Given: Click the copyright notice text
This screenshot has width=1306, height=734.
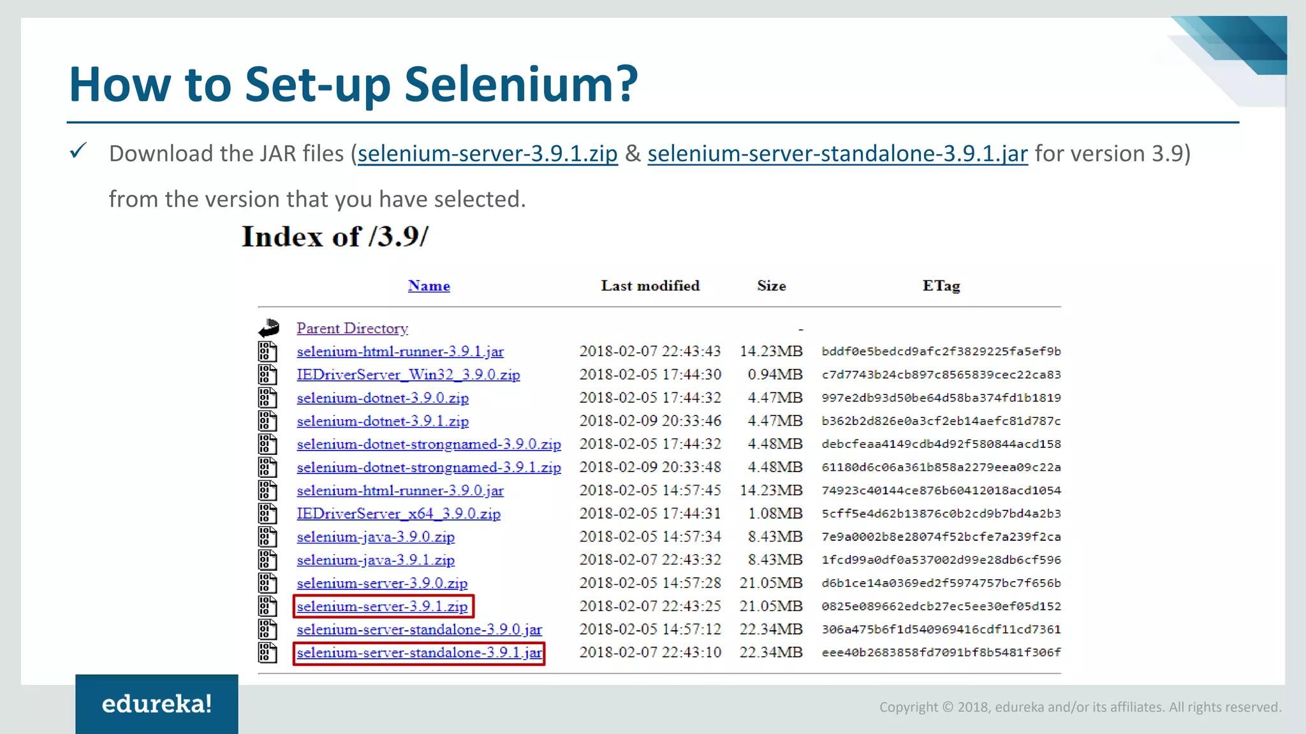Looking at the screenshot, I should (x=1080, y=707).
